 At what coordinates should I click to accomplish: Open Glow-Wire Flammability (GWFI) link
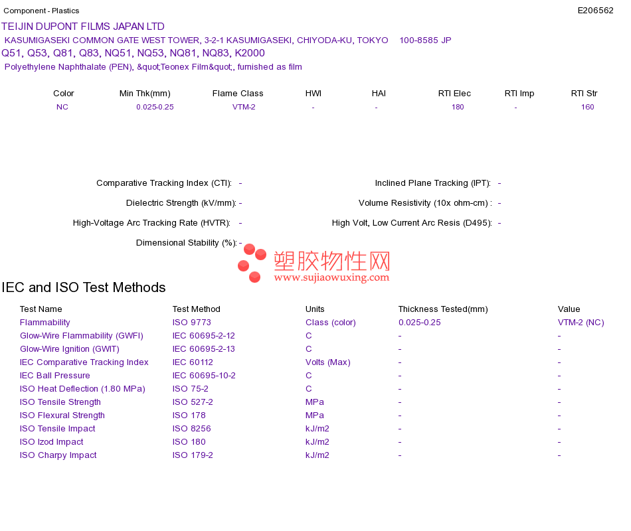click(82, 335)
